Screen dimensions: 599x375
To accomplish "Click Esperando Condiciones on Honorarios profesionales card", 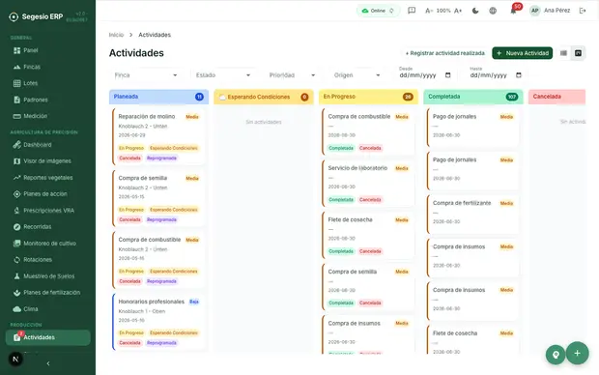I will pyautogui.click(x=174, y=332).
